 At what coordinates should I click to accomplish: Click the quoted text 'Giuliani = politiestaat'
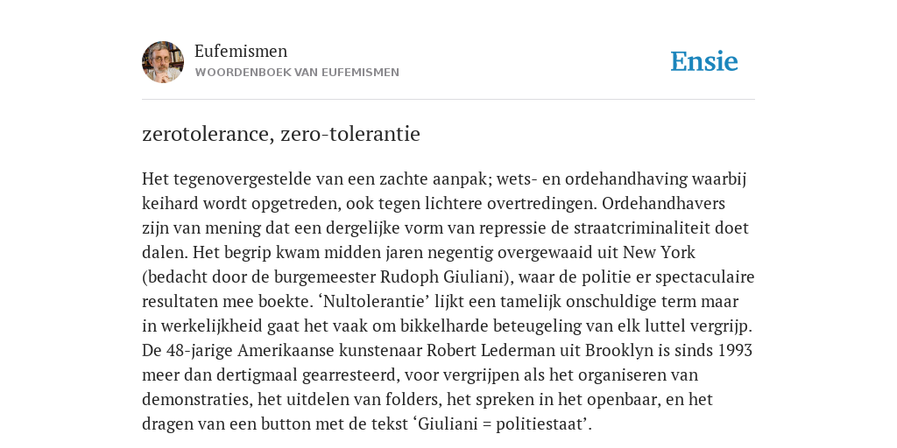click(500, 424)
